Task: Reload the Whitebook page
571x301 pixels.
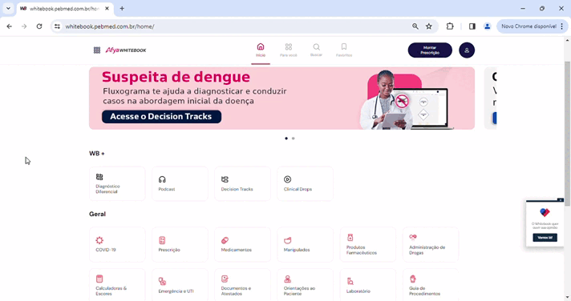Action: pos(39,26)
